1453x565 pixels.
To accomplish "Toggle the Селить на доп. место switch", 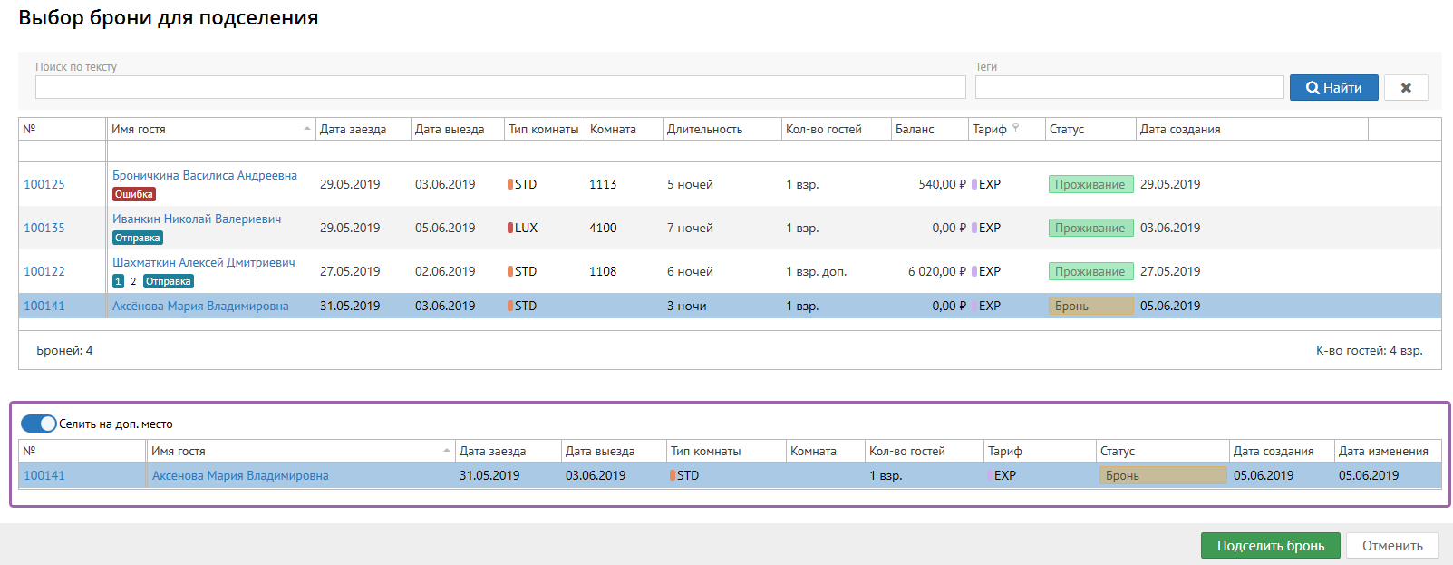I will pyautogui.click(x=39, y=424).
